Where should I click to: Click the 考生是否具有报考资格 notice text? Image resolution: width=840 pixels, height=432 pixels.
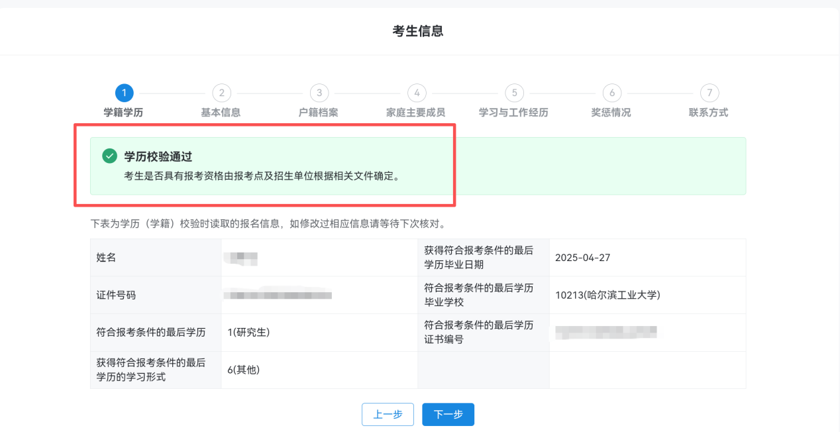(262, 177)
